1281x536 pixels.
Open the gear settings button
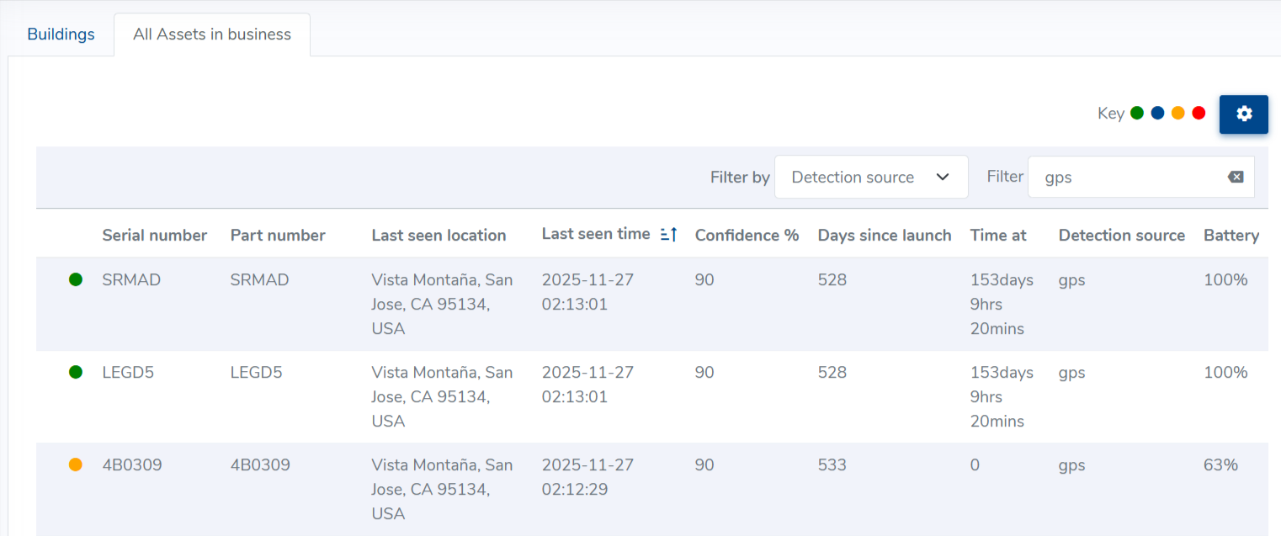[x=1243, y=114]
